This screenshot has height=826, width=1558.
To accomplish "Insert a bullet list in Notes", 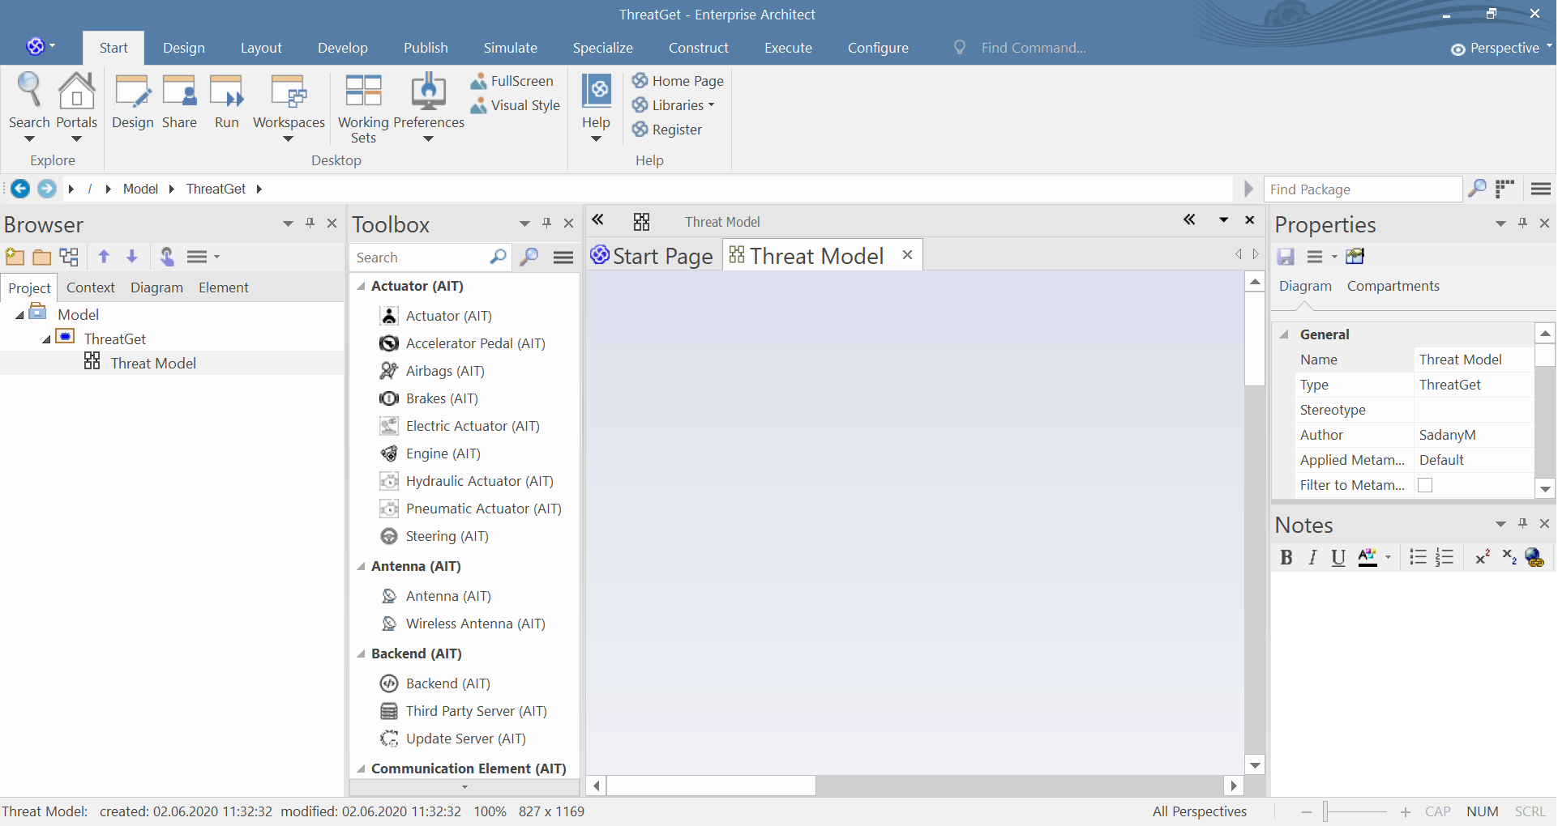I will (1418, 557).
